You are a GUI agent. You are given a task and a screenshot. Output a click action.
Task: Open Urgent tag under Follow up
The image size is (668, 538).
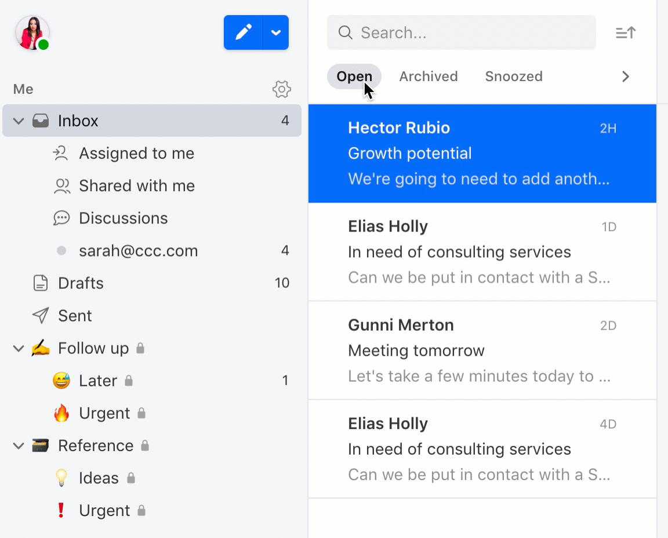(x=104, y=413)
